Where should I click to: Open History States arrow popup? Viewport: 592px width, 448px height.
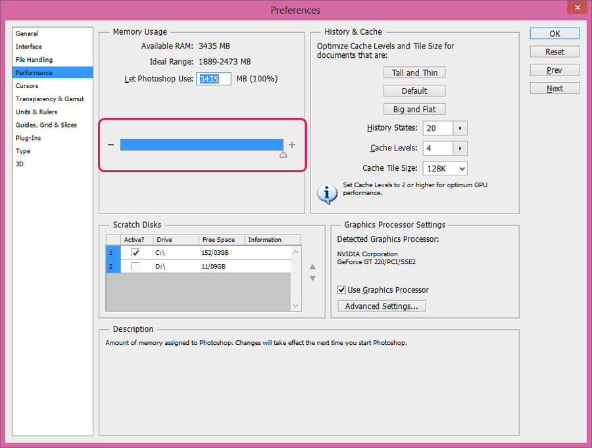(460, 128)
